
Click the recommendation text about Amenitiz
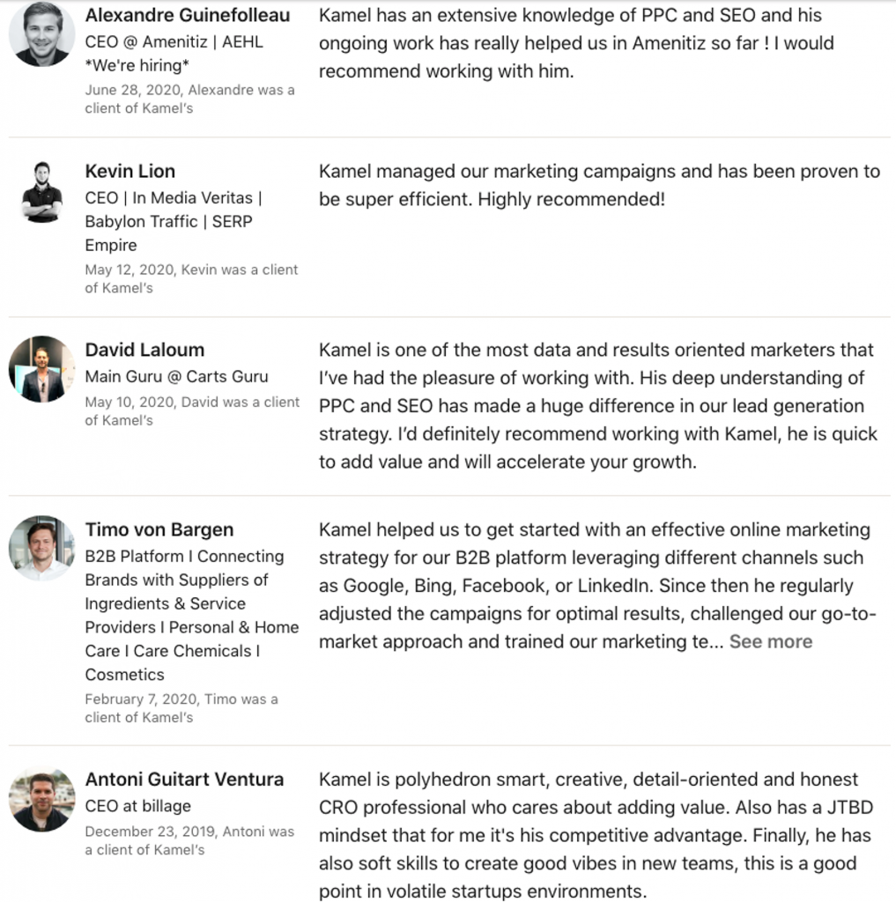[x=576, y=43]
